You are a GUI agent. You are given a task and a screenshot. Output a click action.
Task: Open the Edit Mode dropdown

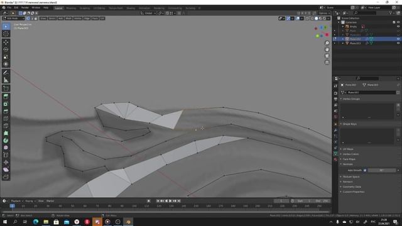tap(13, 18)
